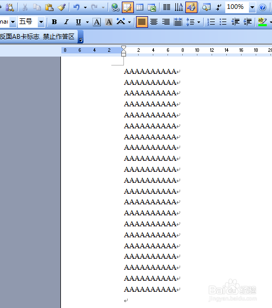Screen dimensions: 272x308
Task: Click the Columns icon
Action: click(x=166, y=7)
